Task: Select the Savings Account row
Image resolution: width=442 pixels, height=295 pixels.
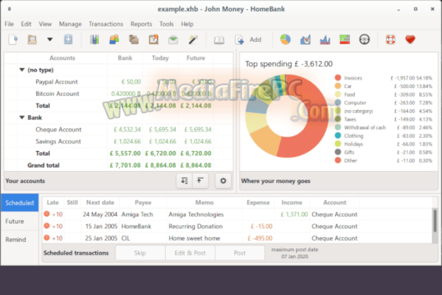Action: coord(118,141)
